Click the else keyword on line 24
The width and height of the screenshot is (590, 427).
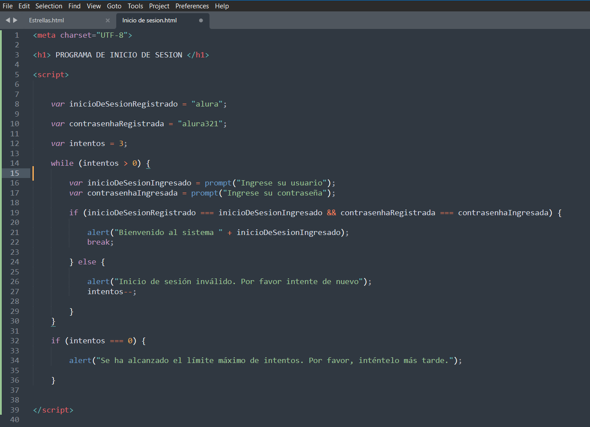(x=87, y=262)
